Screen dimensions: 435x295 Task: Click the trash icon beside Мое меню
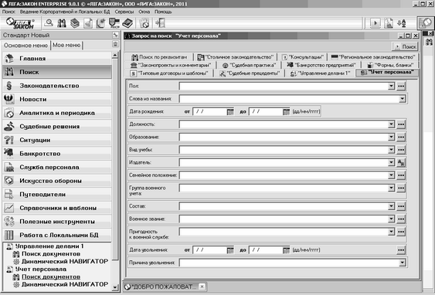115,44
